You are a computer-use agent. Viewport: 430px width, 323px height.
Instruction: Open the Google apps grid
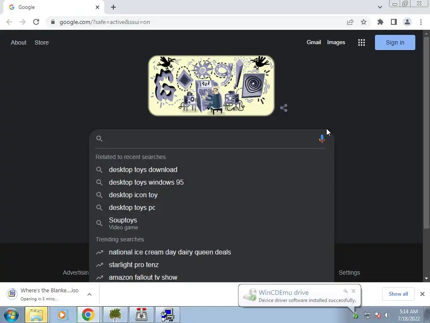pyautogui.click(x=362, y=42)
